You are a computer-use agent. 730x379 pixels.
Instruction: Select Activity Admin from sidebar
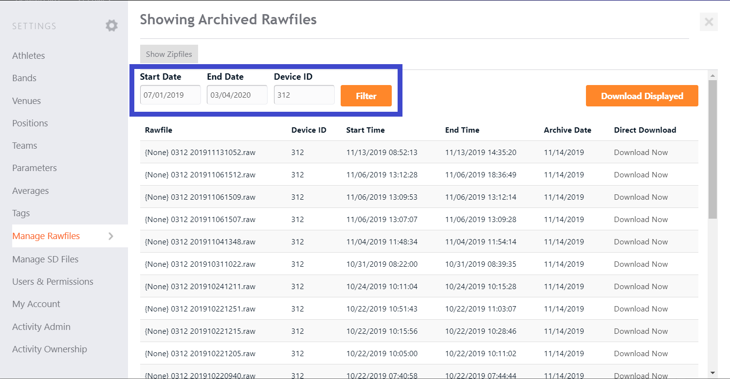click(x=41, y=327)
